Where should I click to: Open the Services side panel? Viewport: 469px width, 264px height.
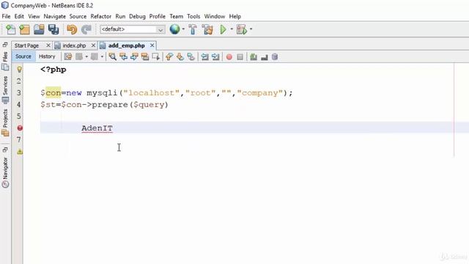(x=5, y=89)
